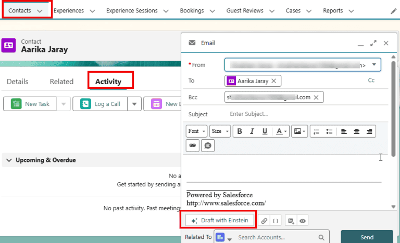
Task: Align email text left
Action: click(x=344, y=131)
